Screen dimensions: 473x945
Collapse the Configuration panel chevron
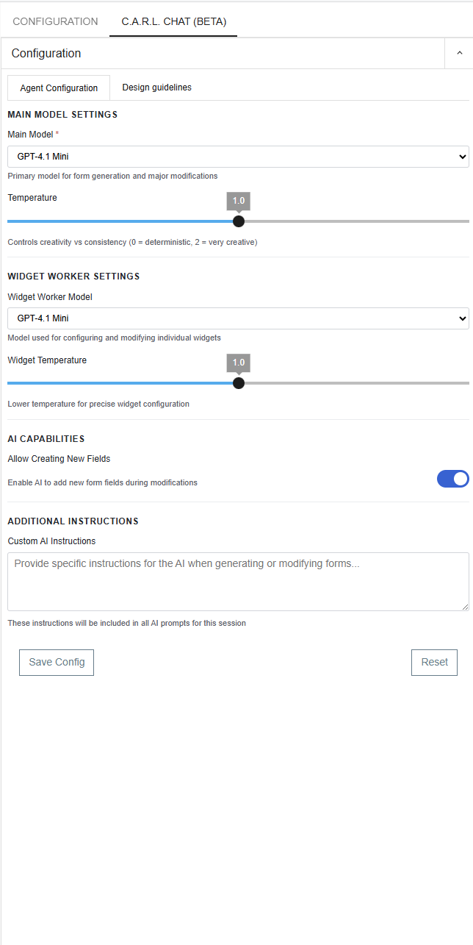[459, 53]
